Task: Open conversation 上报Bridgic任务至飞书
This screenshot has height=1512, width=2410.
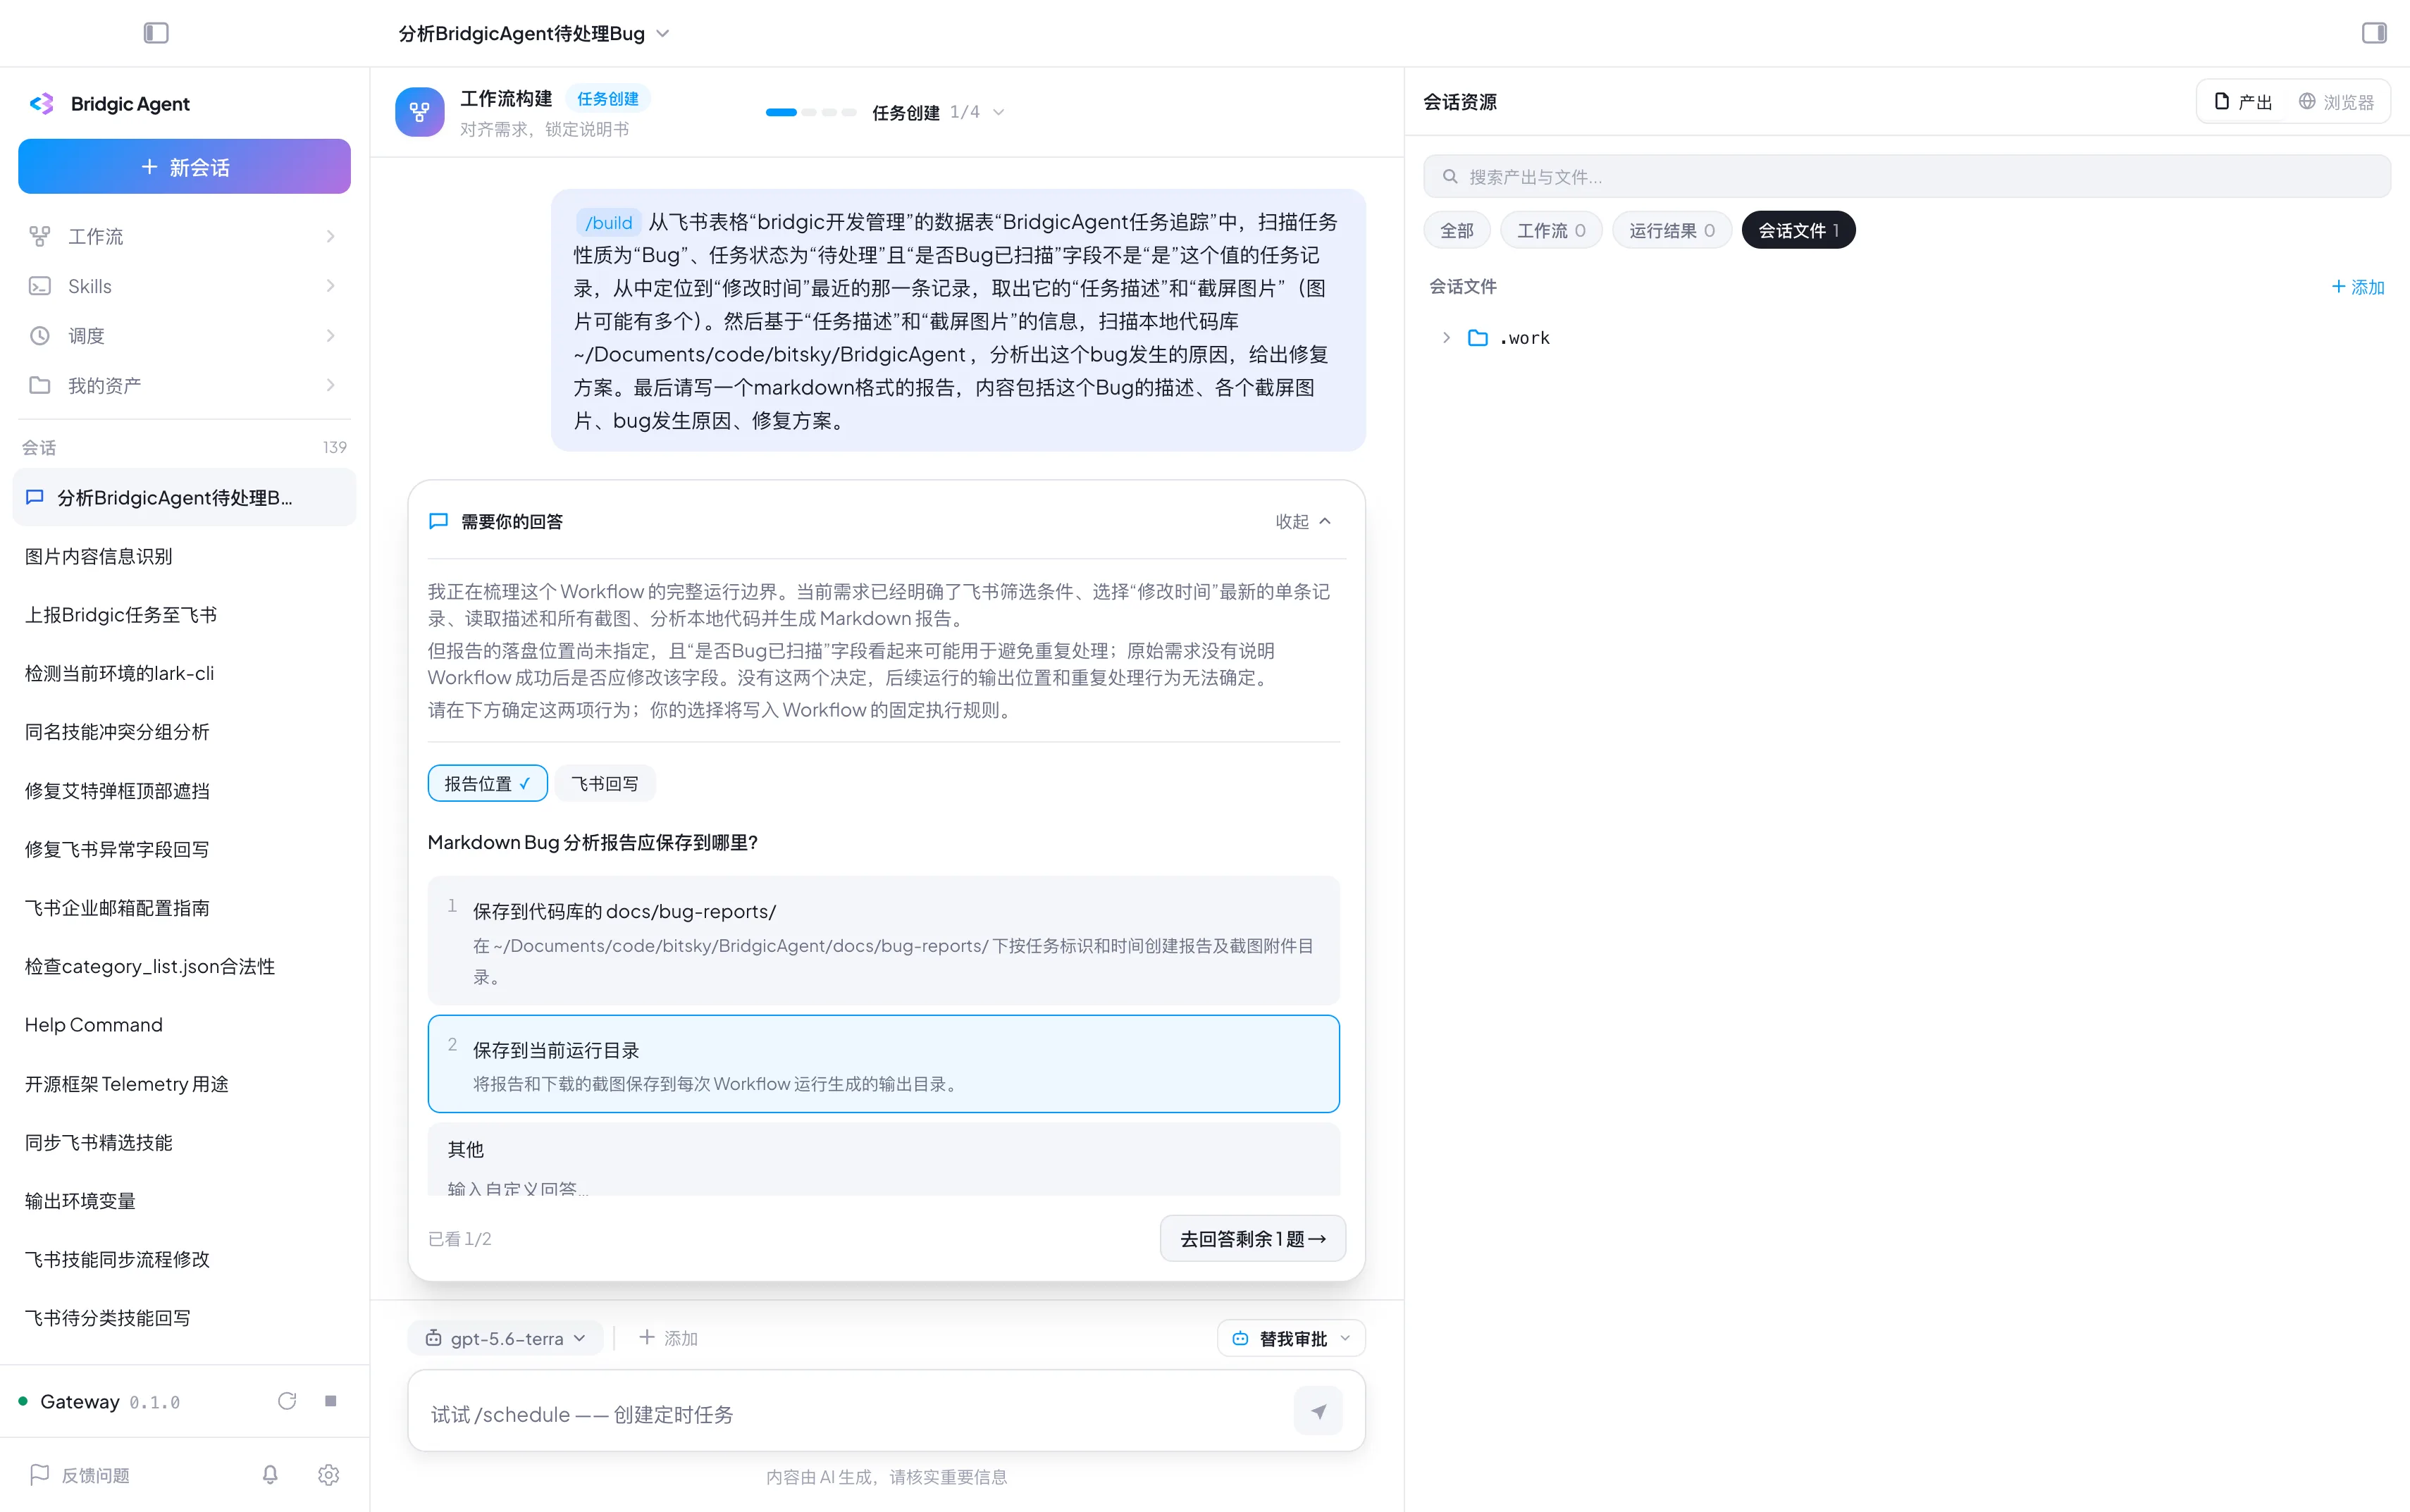Action: tap(184, 615)
